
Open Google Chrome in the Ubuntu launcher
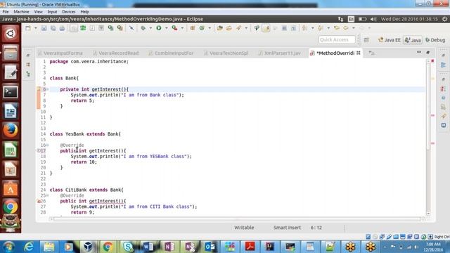pyautogui.click(x=11, y=207)
